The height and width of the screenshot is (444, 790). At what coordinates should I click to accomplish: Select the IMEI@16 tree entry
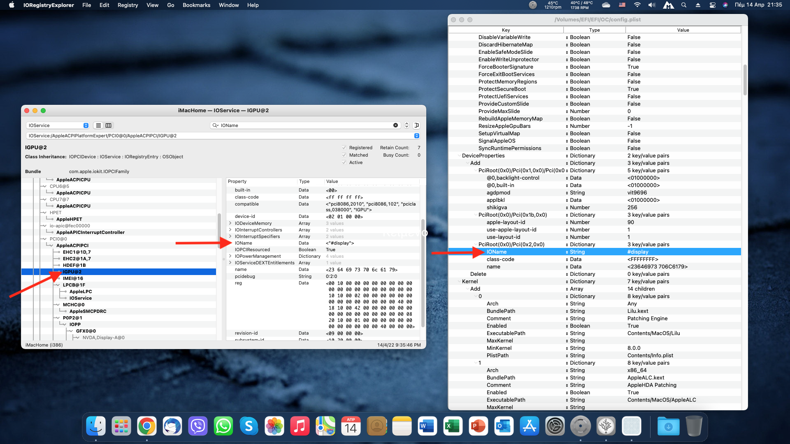tap(73, 278)
